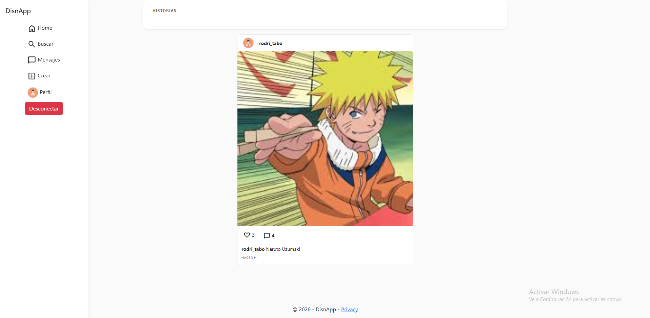The height and width of the screenshot is (318, 650).
Task: Select the Buscar menu label
Action: click(x=45, y=44)
